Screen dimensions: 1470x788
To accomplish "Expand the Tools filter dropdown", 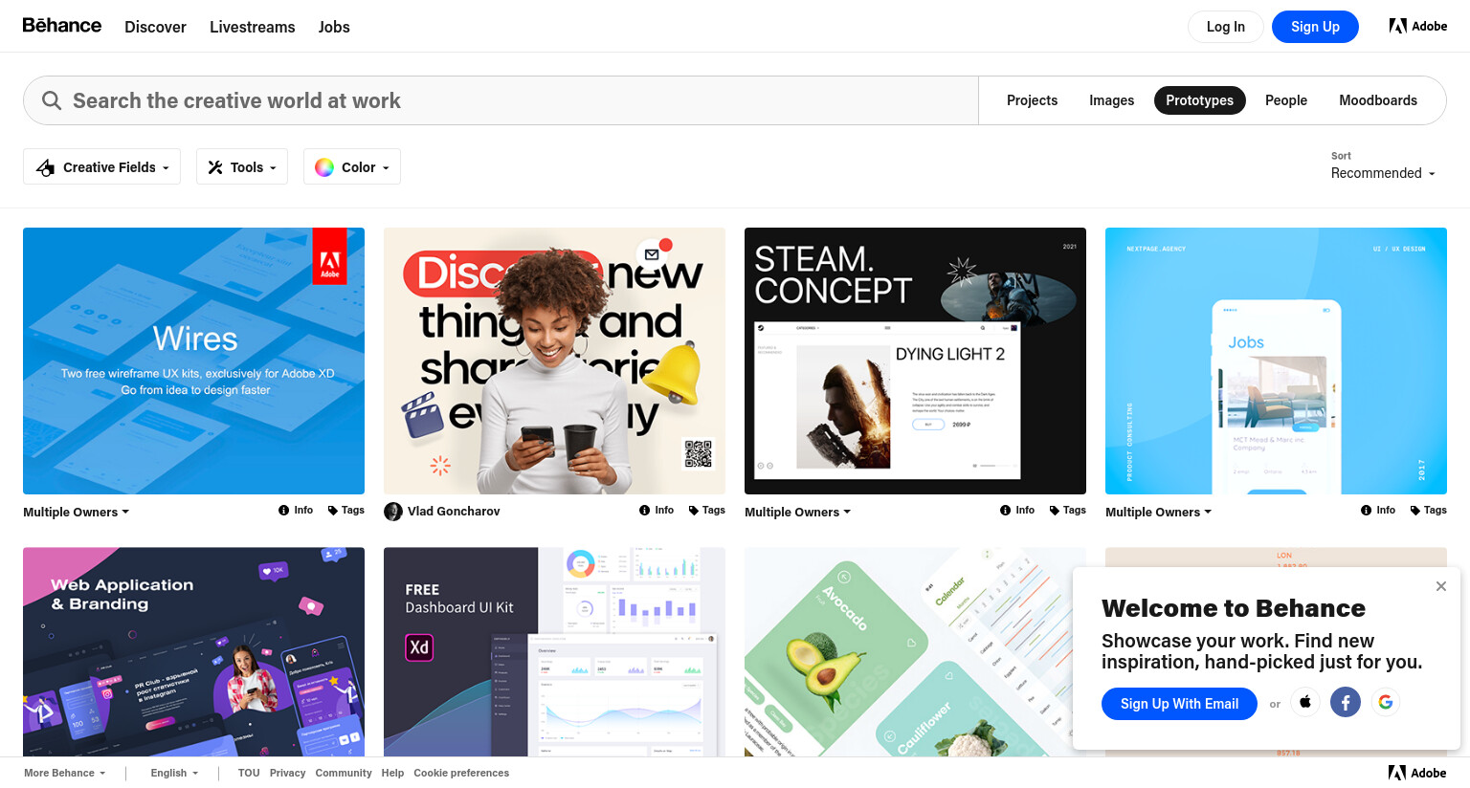I will pos(242,166).
